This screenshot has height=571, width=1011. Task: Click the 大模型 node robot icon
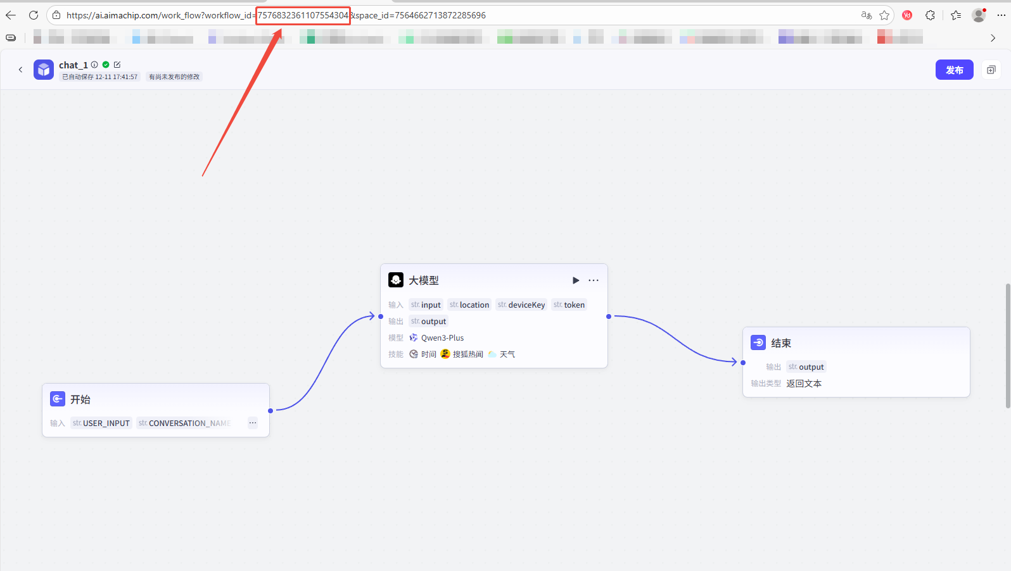click(396, 280)
